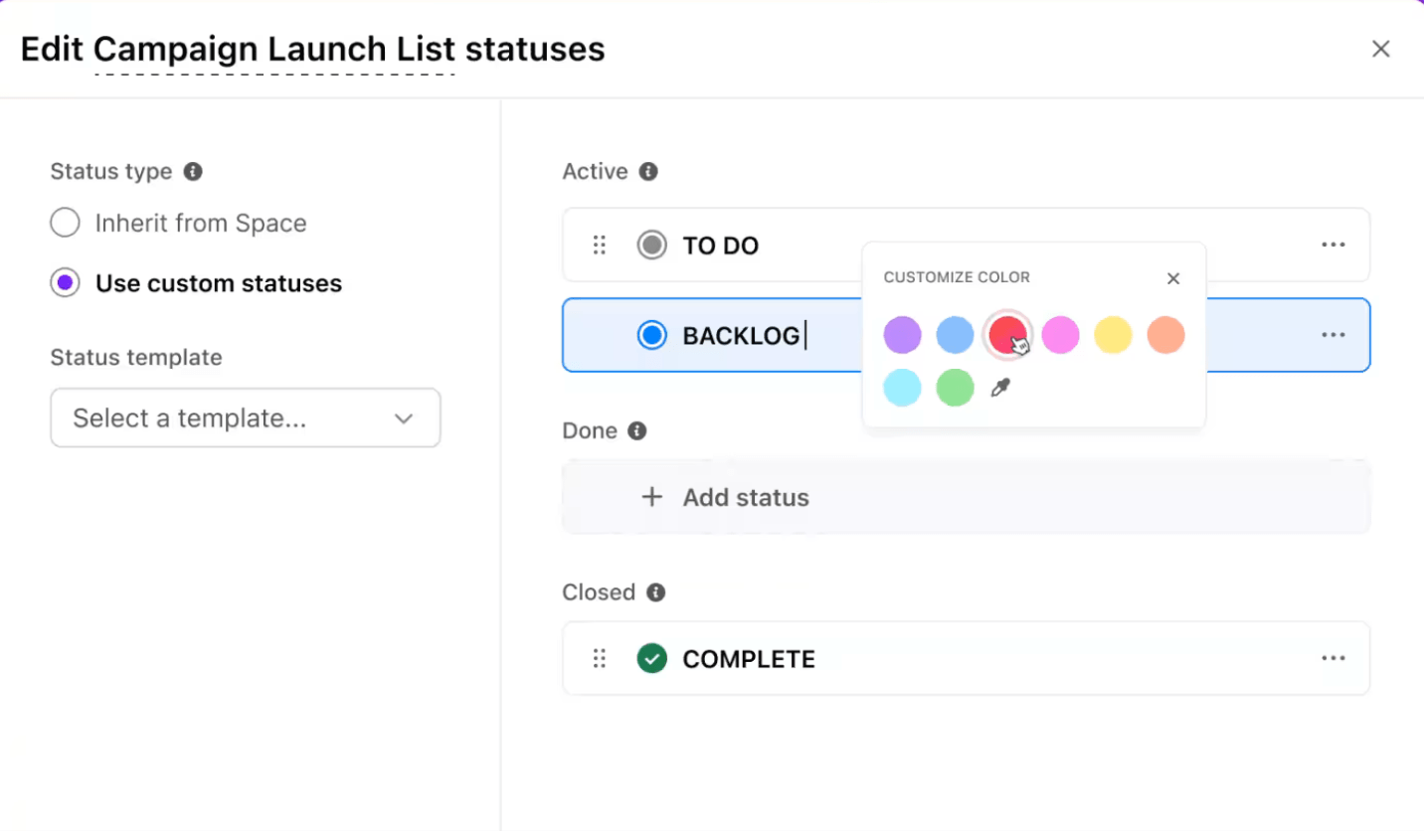Open the COMPLETE status options menu
The image size is (1424, 831).
pyautogui.click(x=1334, y=658)
